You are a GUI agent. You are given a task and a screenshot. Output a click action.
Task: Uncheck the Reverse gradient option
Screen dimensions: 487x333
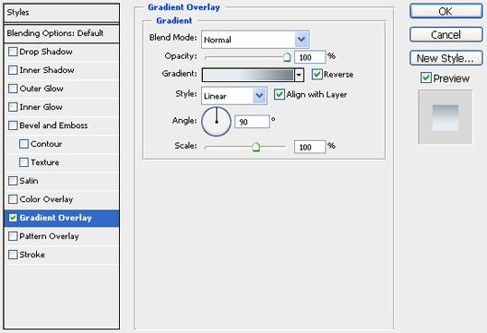(317, 74)
